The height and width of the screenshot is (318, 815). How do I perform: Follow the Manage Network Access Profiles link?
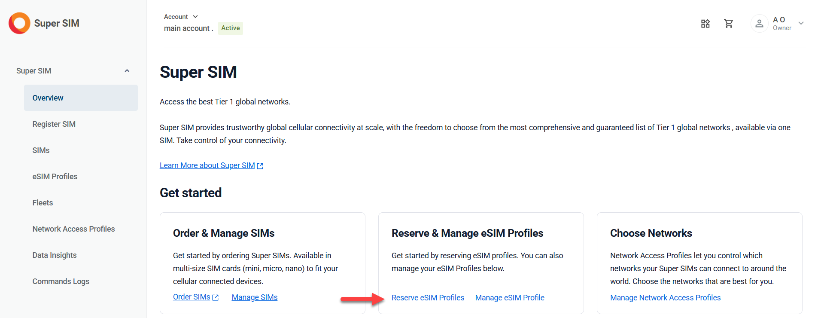(665, 298)
